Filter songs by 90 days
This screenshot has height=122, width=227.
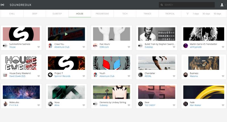pyautogui.click(x=217, y=14)
